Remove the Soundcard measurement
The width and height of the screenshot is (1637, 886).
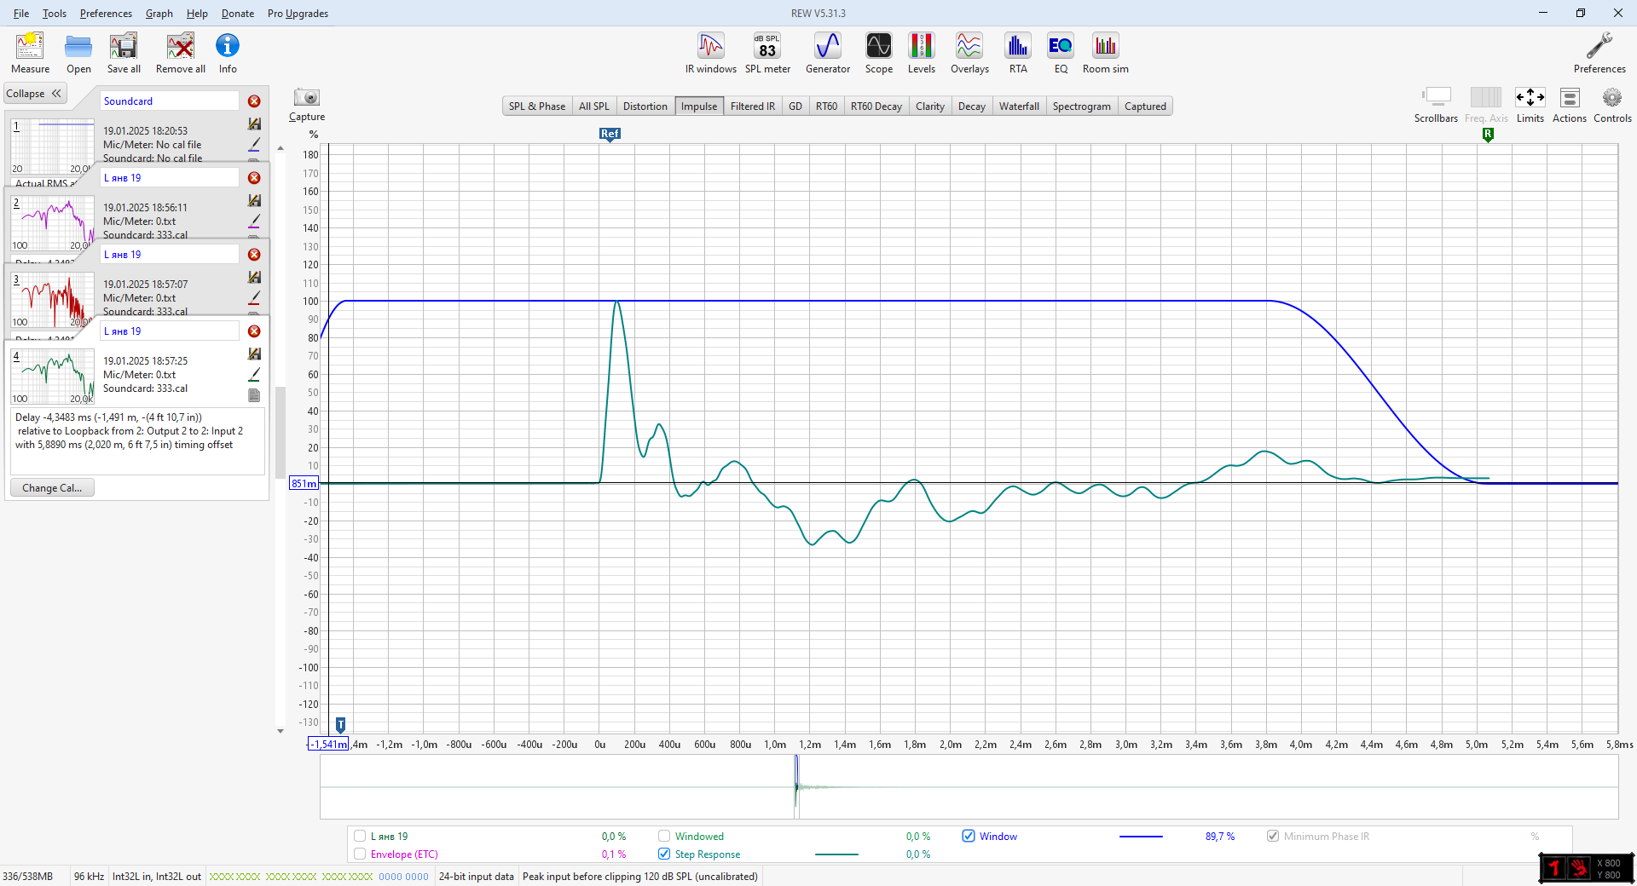(x=254, y=101)
